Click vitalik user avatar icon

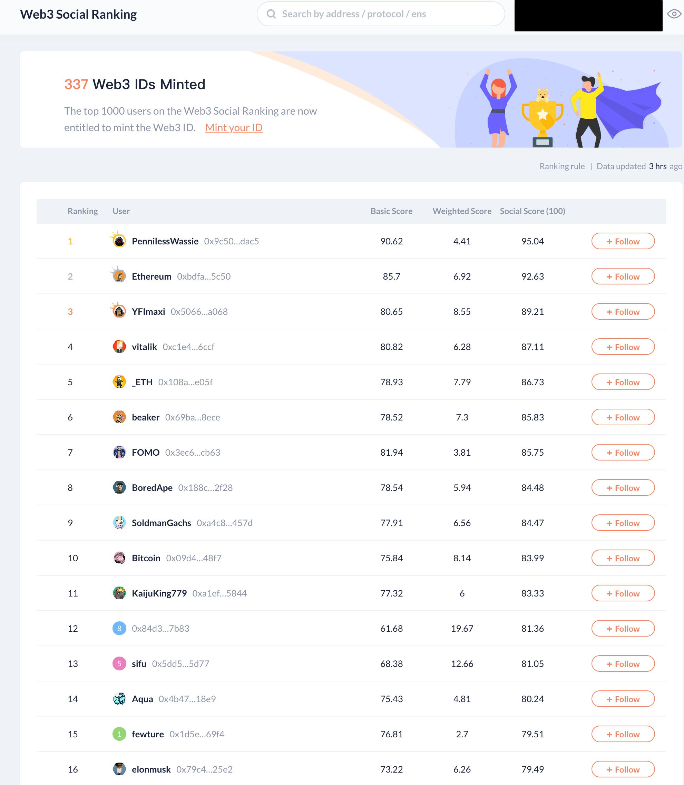point(119,347)
